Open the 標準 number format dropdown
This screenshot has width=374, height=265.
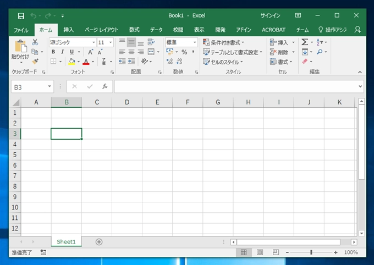[195, 42]
